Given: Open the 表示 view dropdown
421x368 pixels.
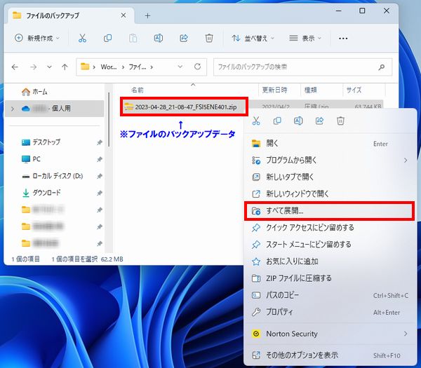Looking at the screenshot, I should coord(305,39).
